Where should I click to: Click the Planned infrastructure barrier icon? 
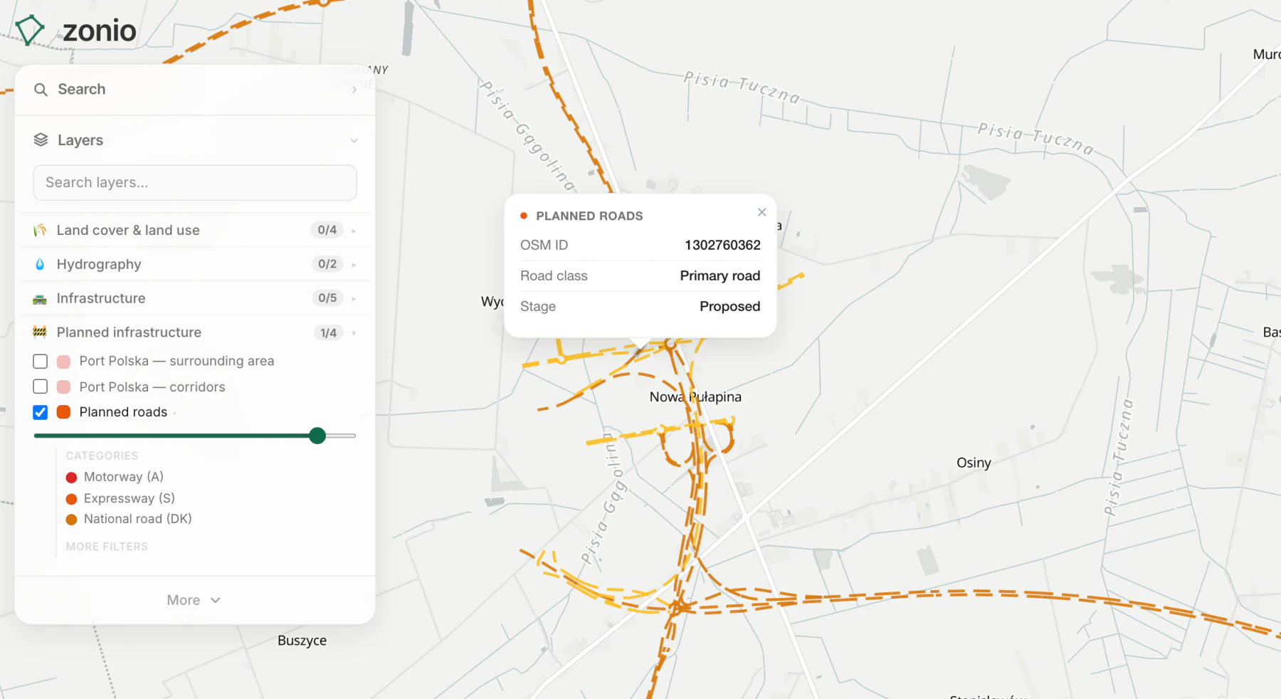[x=40, y=332]
